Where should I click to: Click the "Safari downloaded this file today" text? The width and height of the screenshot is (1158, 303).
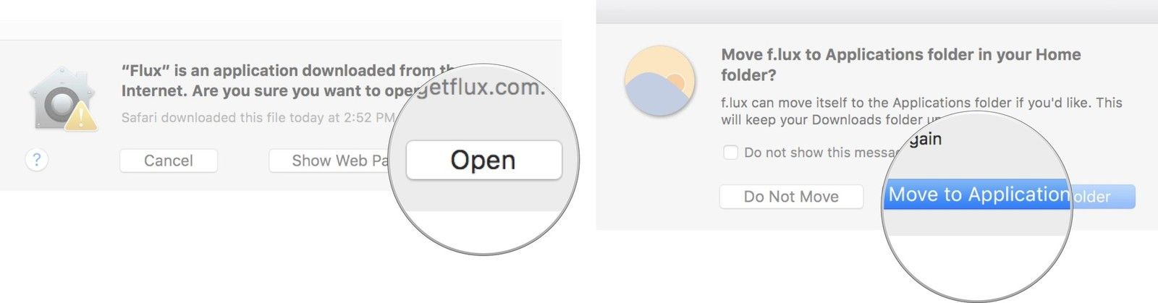(258, 117)
